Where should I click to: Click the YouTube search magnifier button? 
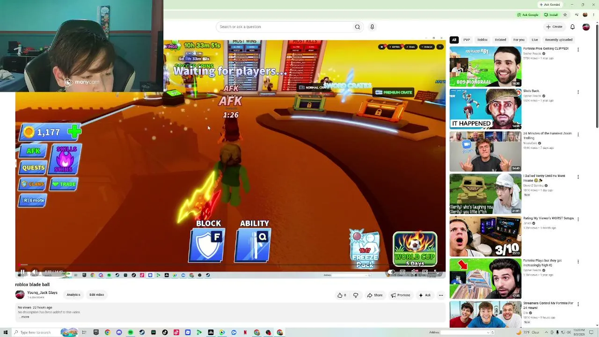pos(358,27)
